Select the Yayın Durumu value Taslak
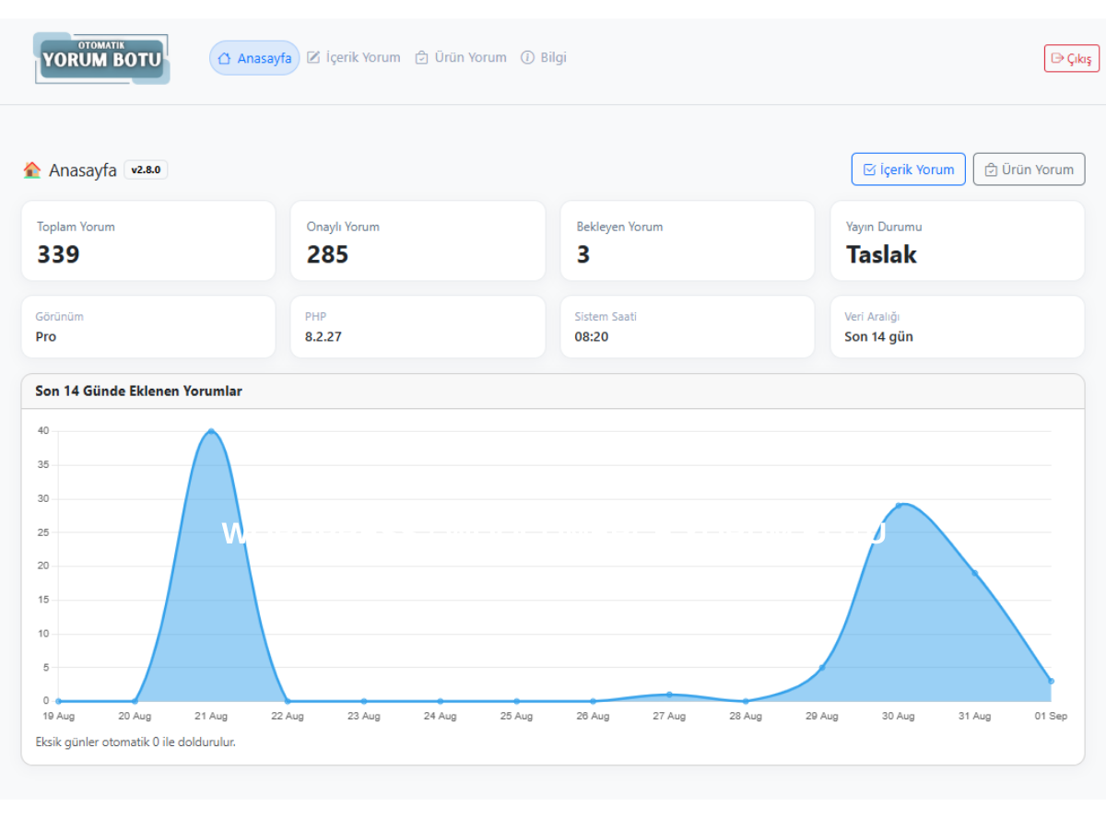Viewport: 1106px width, 829px height. pos(881,254)
